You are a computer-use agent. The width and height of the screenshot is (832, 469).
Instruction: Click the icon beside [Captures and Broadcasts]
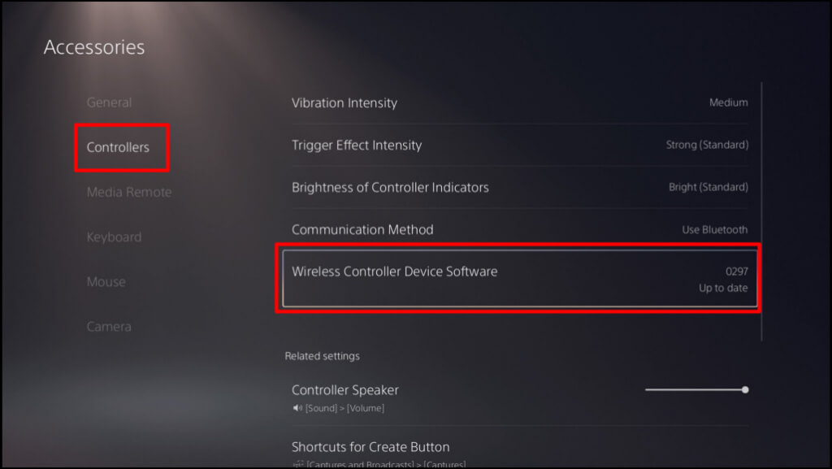[297, 464]
